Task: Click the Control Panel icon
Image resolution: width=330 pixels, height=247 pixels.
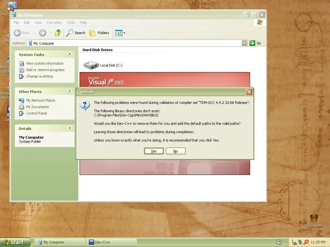Action: click(x=22, y=114)
